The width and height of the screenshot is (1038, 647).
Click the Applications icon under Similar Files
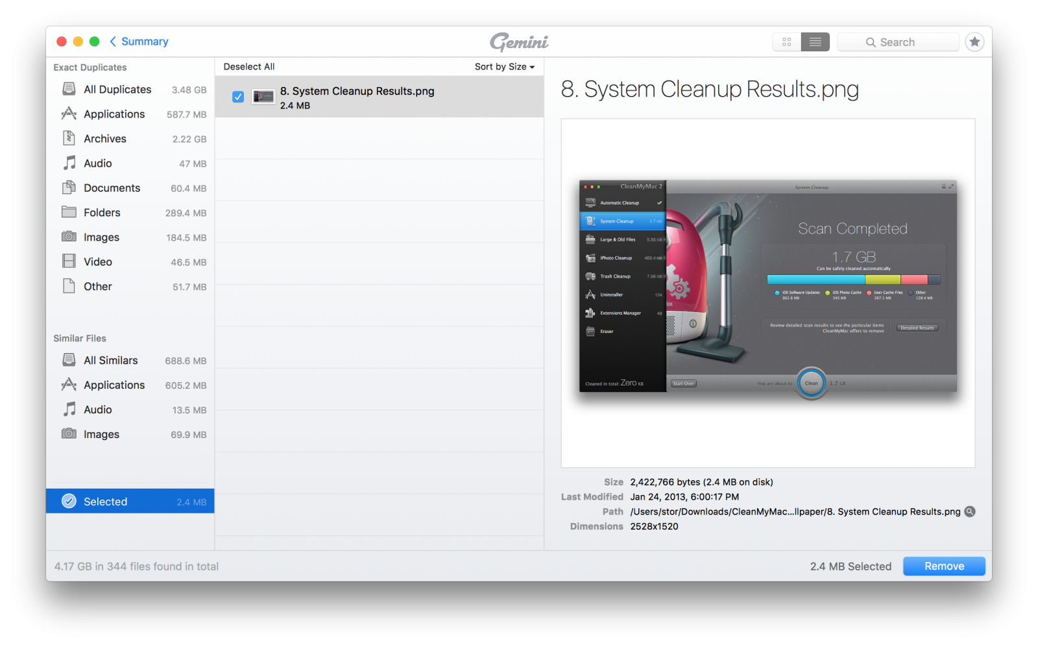[69, 385]
